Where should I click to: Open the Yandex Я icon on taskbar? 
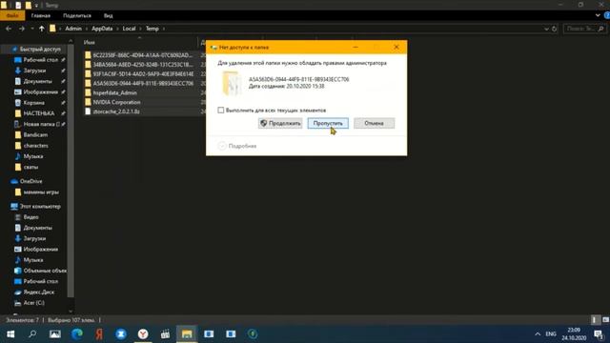[x=99, y=334]
